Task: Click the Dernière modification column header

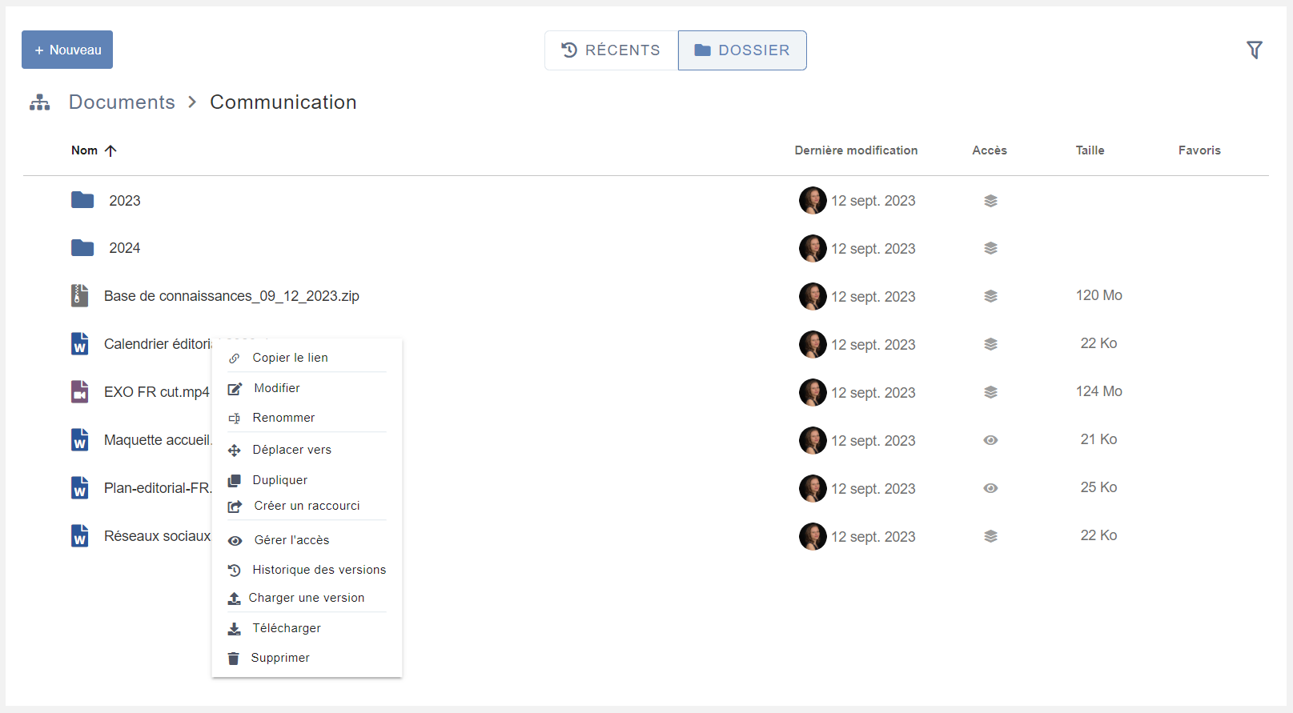Action: pyautogui.click(x=856, y=150)
